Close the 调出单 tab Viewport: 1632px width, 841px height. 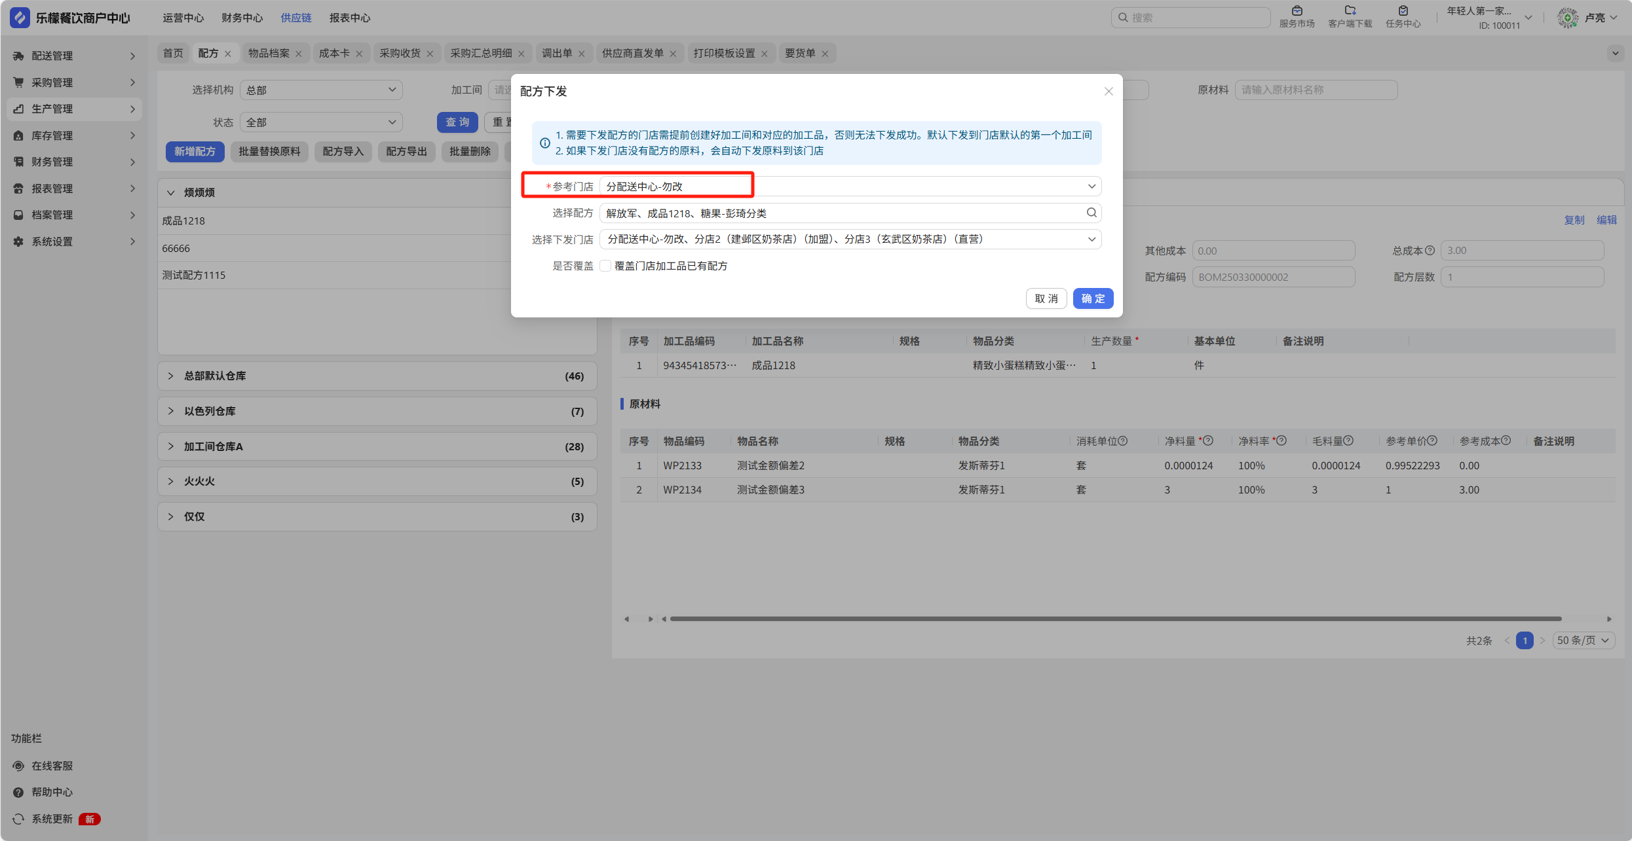(x=582, y=54)
